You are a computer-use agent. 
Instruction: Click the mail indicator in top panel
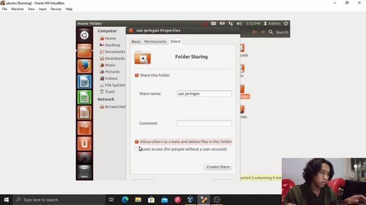click(213, 23)
